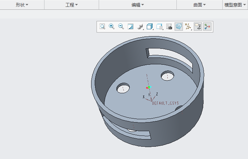Image resolution: width=248 pixels, height=159 pixels.
Task: Toggle annotation display eye icon
Action: (x=198, y=27)
